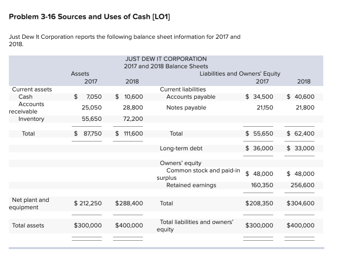The width and height of the screenshot is (340, 253).
Task: Select net plant value $212,250
Action: pos(87,203)
